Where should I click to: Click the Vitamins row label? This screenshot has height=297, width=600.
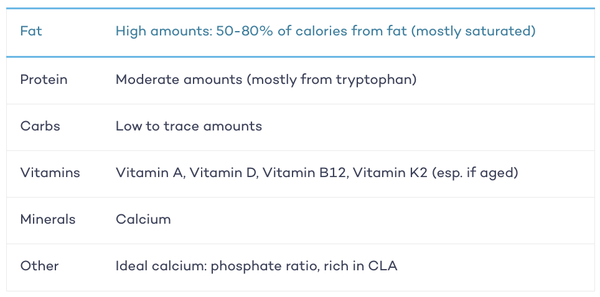pos(50,173)
